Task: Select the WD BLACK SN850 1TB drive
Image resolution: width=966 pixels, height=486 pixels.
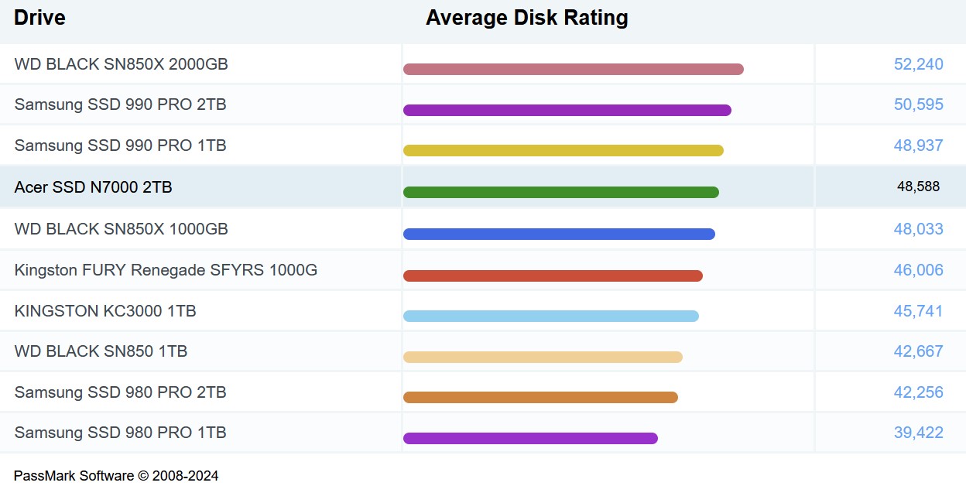Action: 101,351
